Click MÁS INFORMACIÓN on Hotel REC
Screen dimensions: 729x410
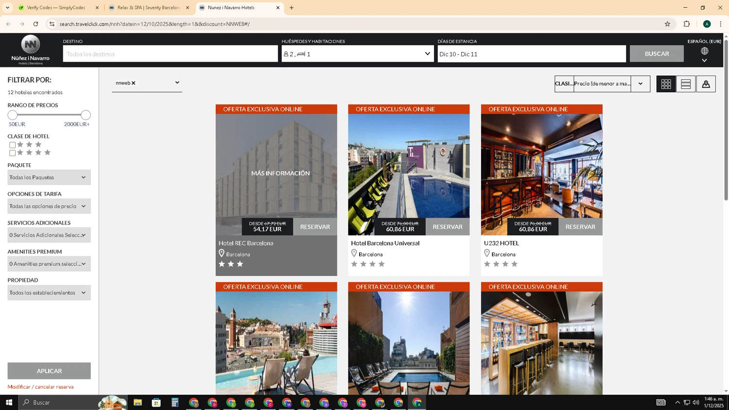pos(280,173)
